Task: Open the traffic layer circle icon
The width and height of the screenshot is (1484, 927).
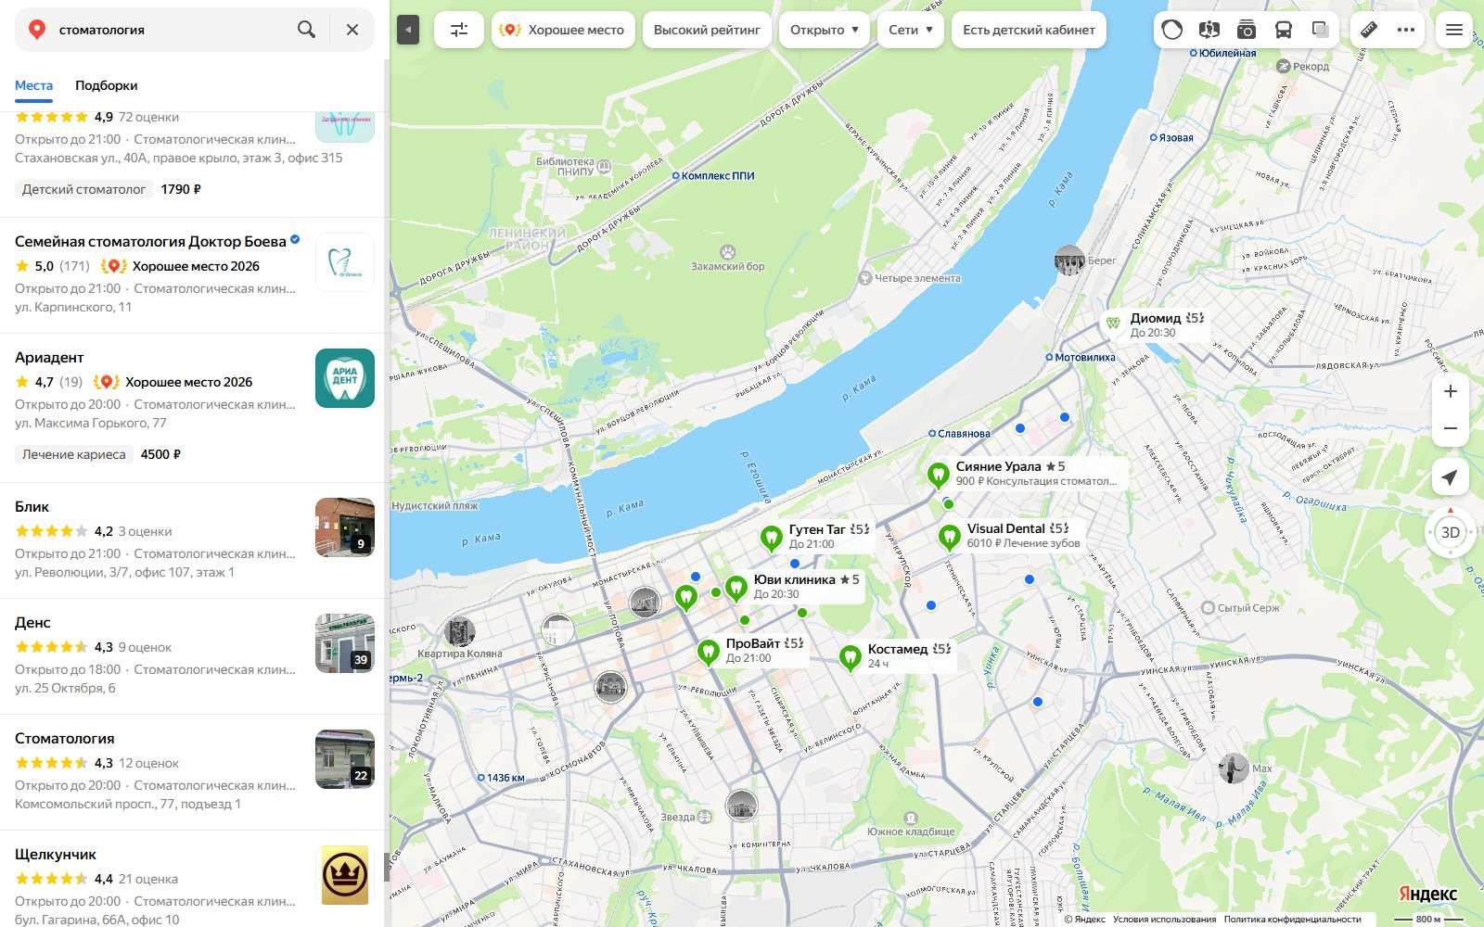Action: coord(1172,30)
